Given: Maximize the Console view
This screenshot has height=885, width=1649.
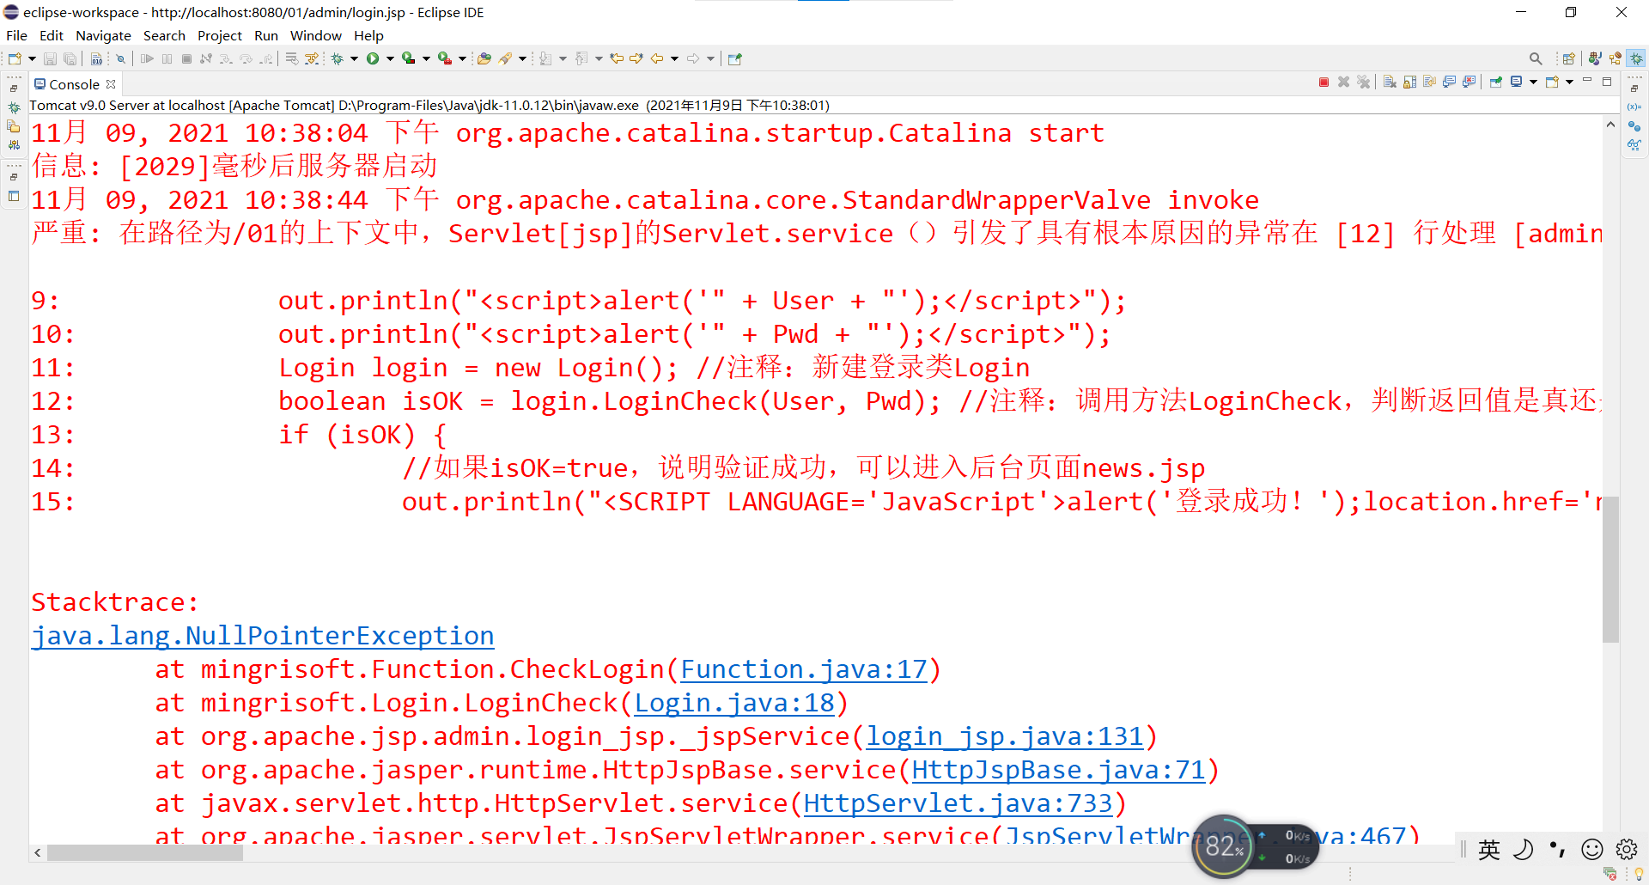Looking at the screenshot, I should coord(1607,82).
